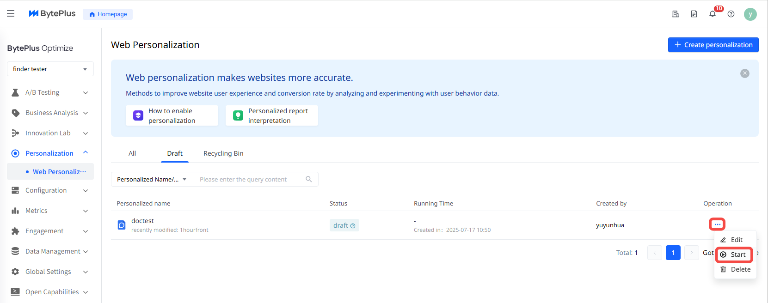Open the Personalized Name filter dropdown

tap(152, 179)
